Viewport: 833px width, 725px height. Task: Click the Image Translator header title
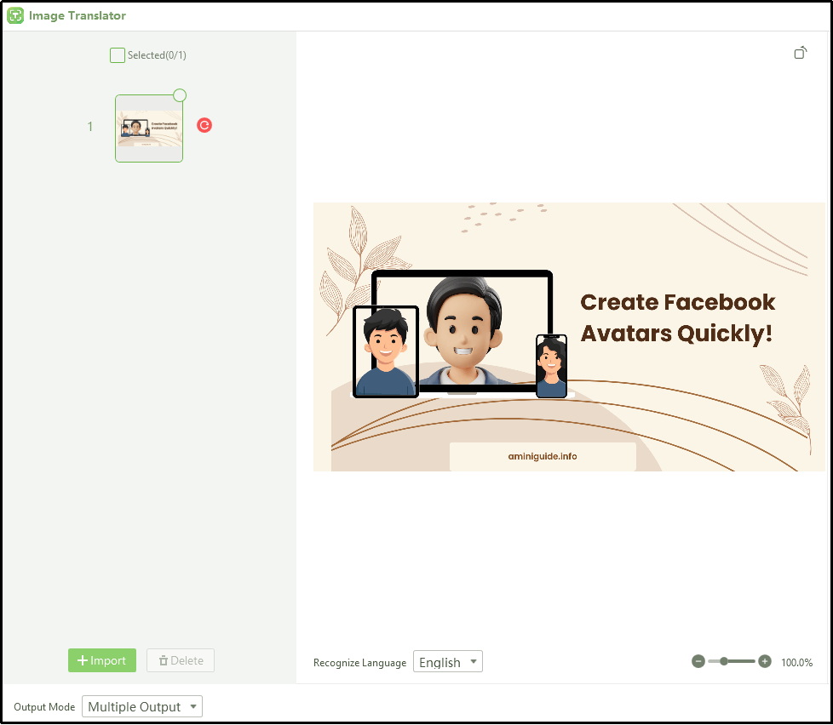coord(75,15)
